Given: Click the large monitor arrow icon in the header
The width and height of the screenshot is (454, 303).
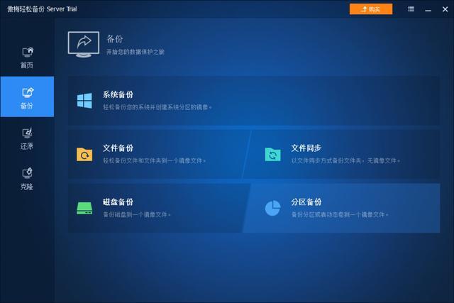Looking at the screenshot, I should [x=83, y=44].
